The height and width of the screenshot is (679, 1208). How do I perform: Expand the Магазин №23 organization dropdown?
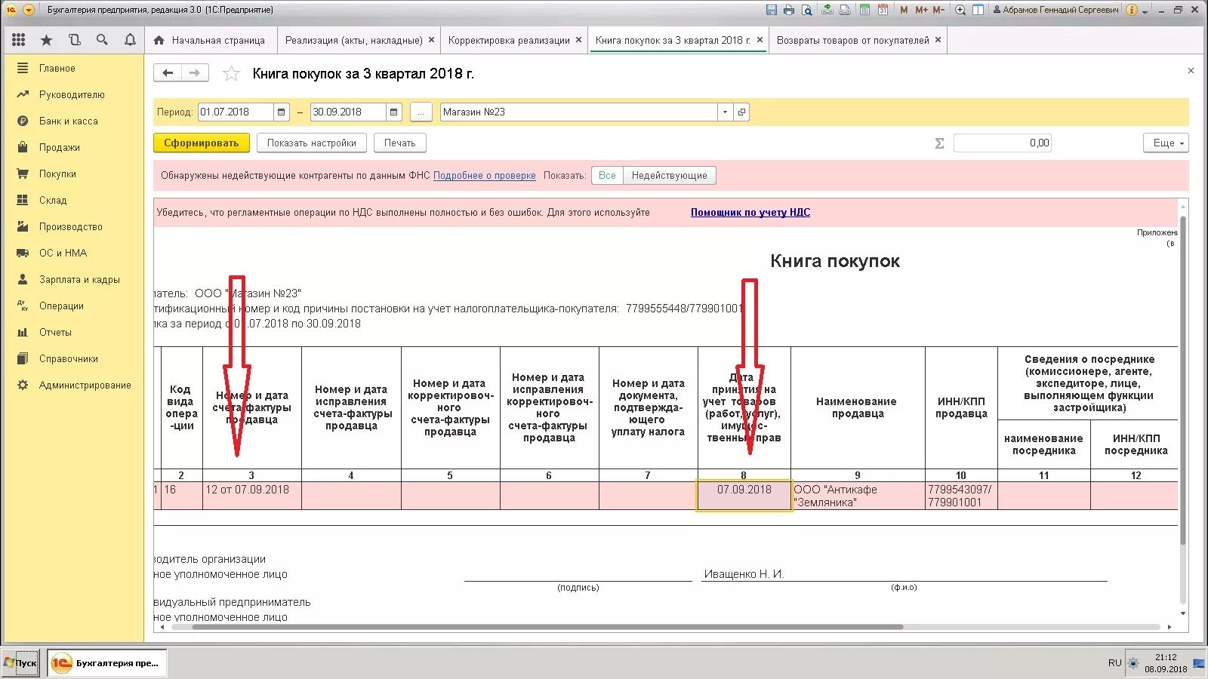[725, 112]
